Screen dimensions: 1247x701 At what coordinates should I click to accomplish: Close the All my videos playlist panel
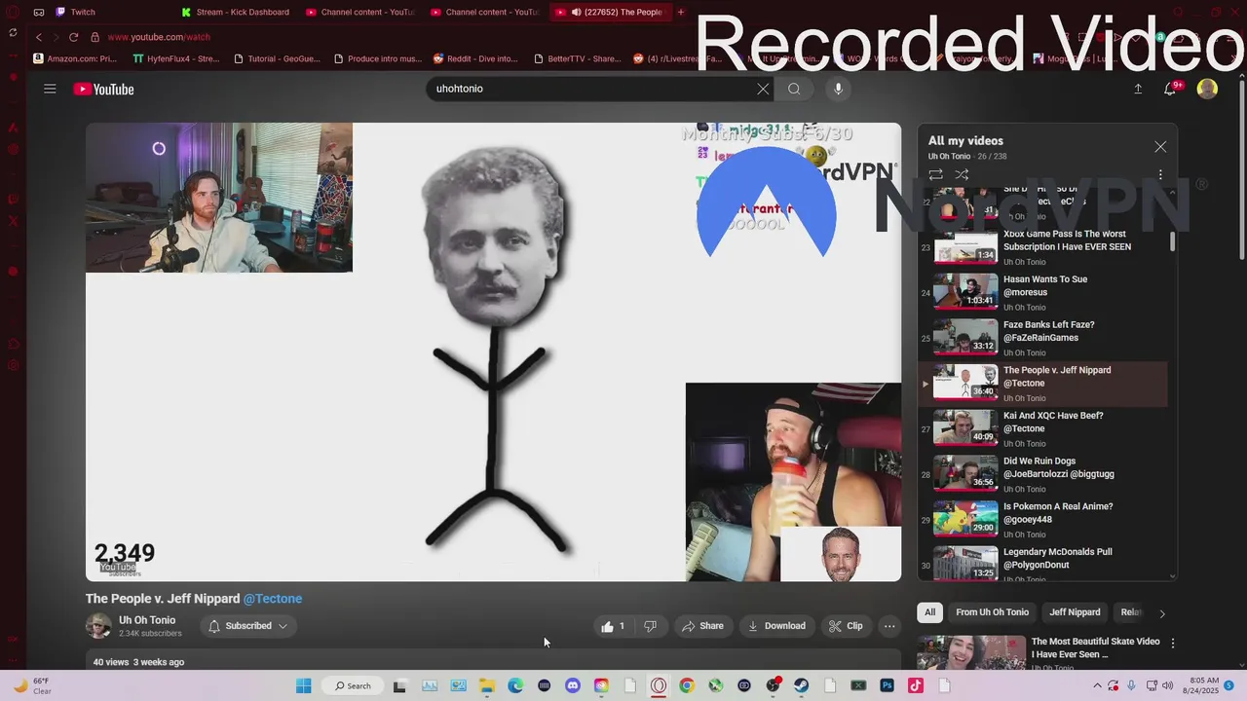tap(1160, 147)
